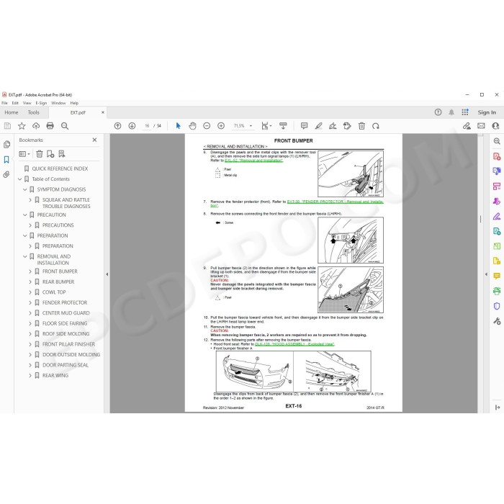
Task: Jump to QUICK REFERENCE INDEX bookmark
Action: [x=60, y=168]
